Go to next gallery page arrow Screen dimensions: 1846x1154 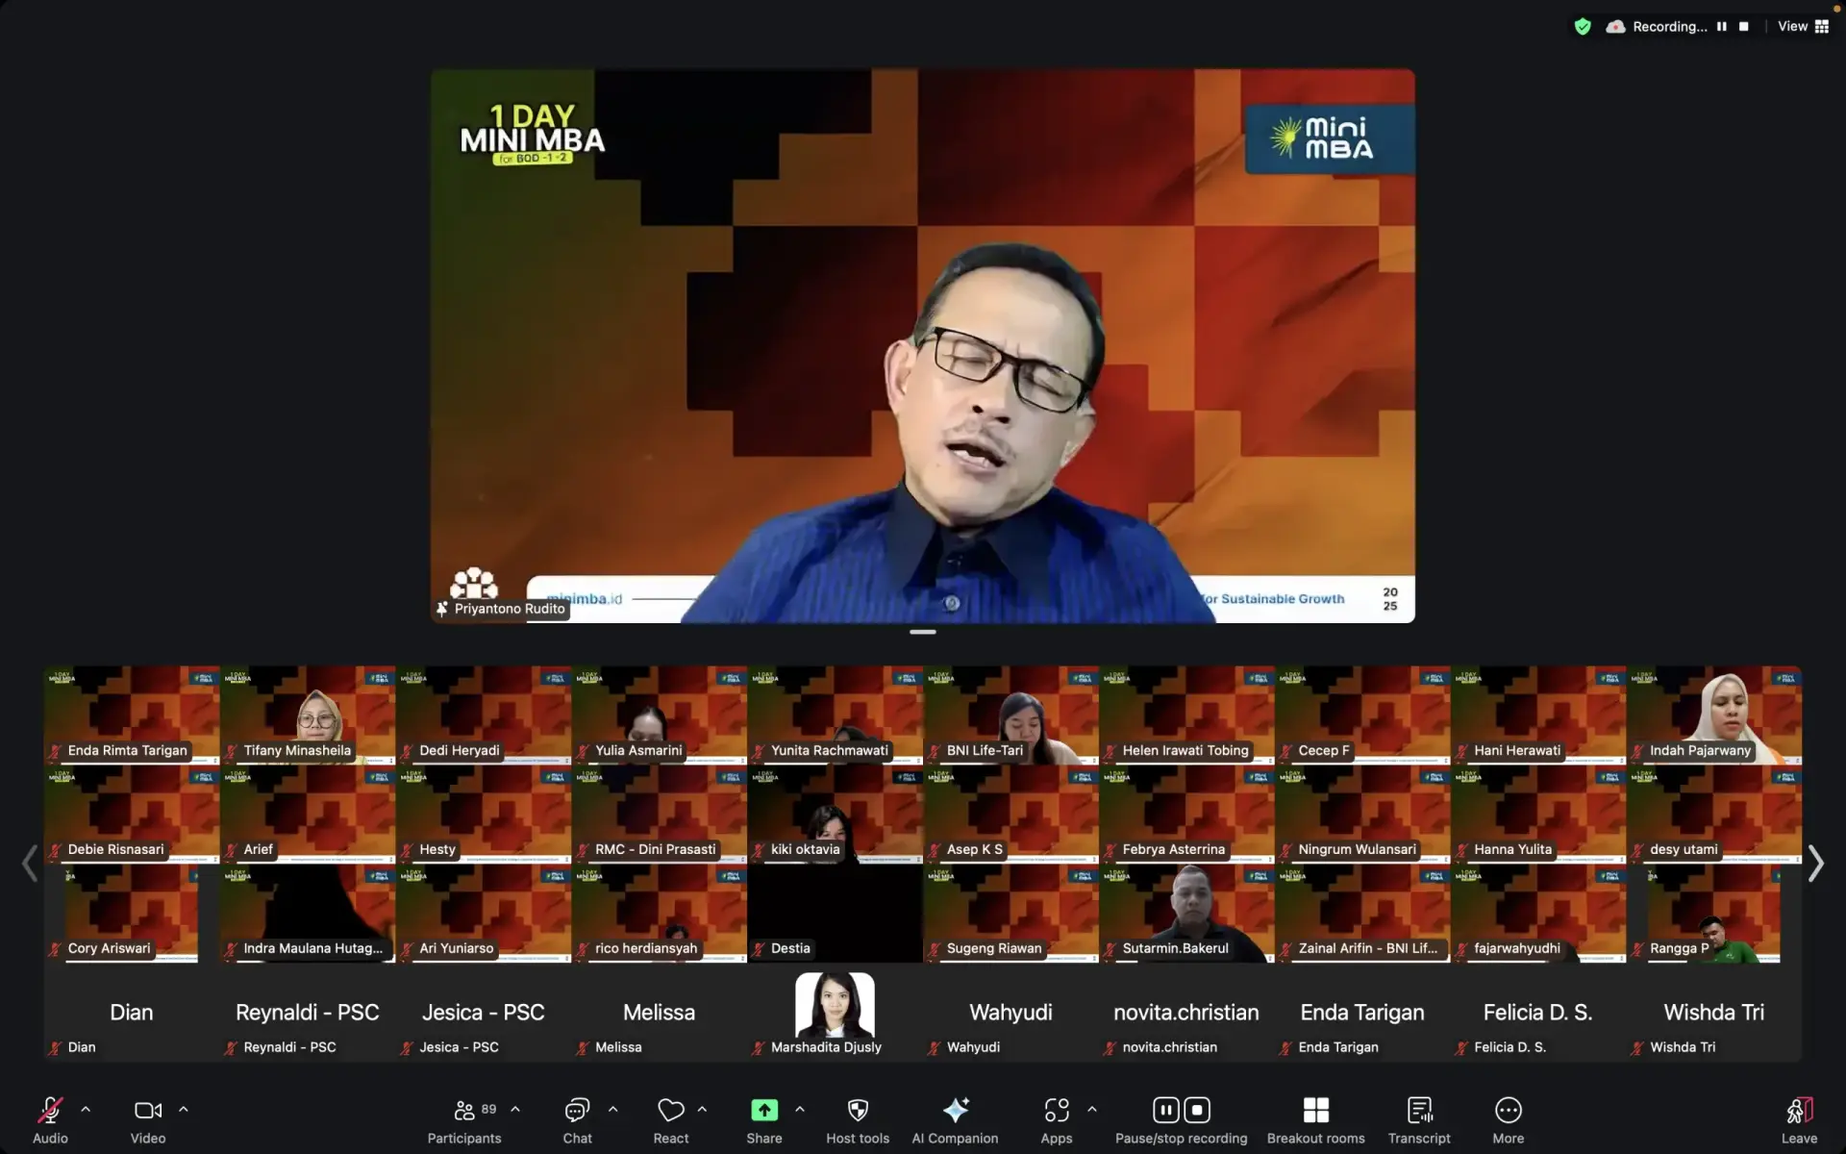[1814, 863]
